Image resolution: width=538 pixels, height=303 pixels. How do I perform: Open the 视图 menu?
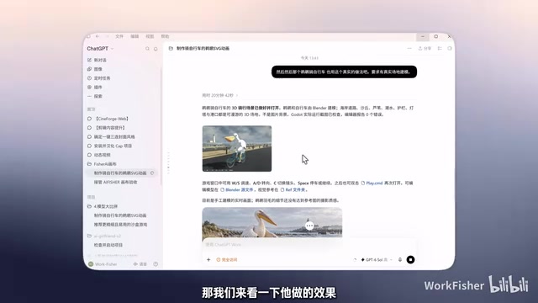150,36
